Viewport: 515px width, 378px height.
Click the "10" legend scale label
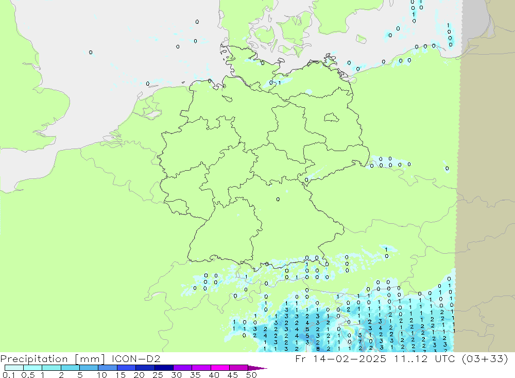[x=102, y=375]
